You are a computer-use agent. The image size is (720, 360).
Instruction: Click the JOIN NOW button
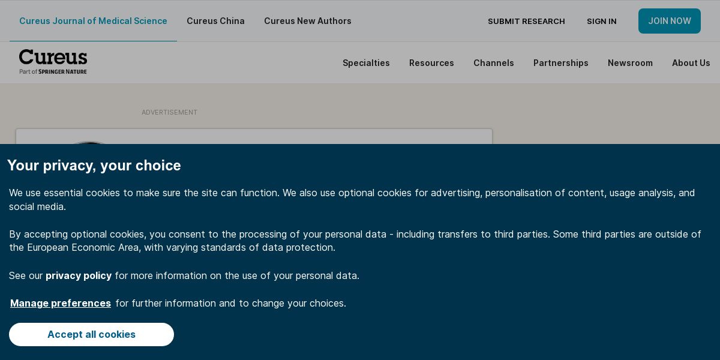click(670, 21)
